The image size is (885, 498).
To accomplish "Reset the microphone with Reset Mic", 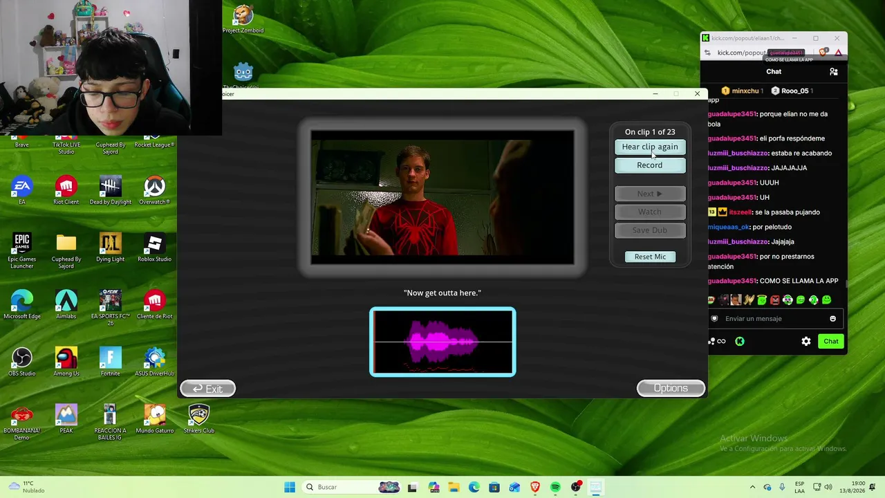I will 650,257.
